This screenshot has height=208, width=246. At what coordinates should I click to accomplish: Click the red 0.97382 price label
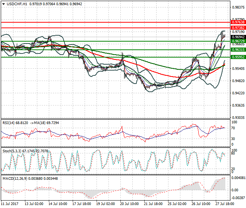coord(238,28)
